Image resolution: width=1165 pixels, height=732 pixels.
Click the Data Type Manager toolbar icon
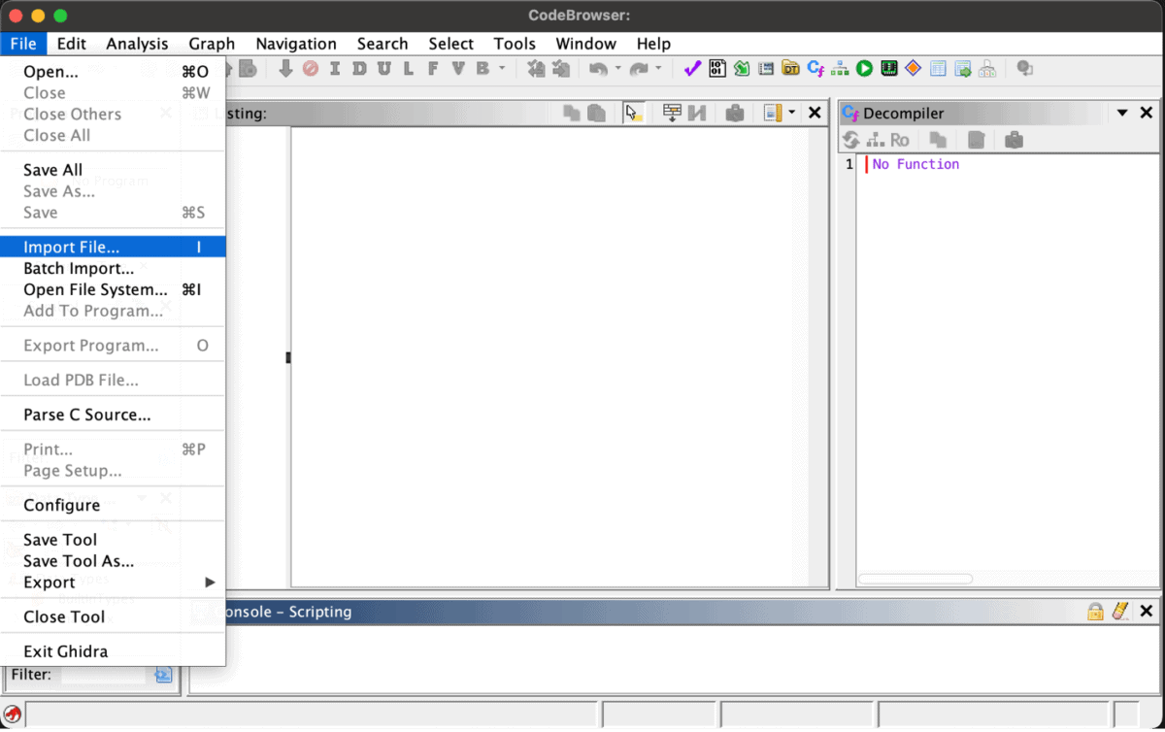[791, 68]
